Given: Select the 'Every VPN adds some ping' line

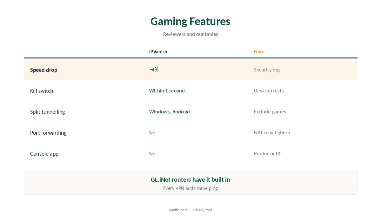Looking at the screenshot, I should click(190, 188).
